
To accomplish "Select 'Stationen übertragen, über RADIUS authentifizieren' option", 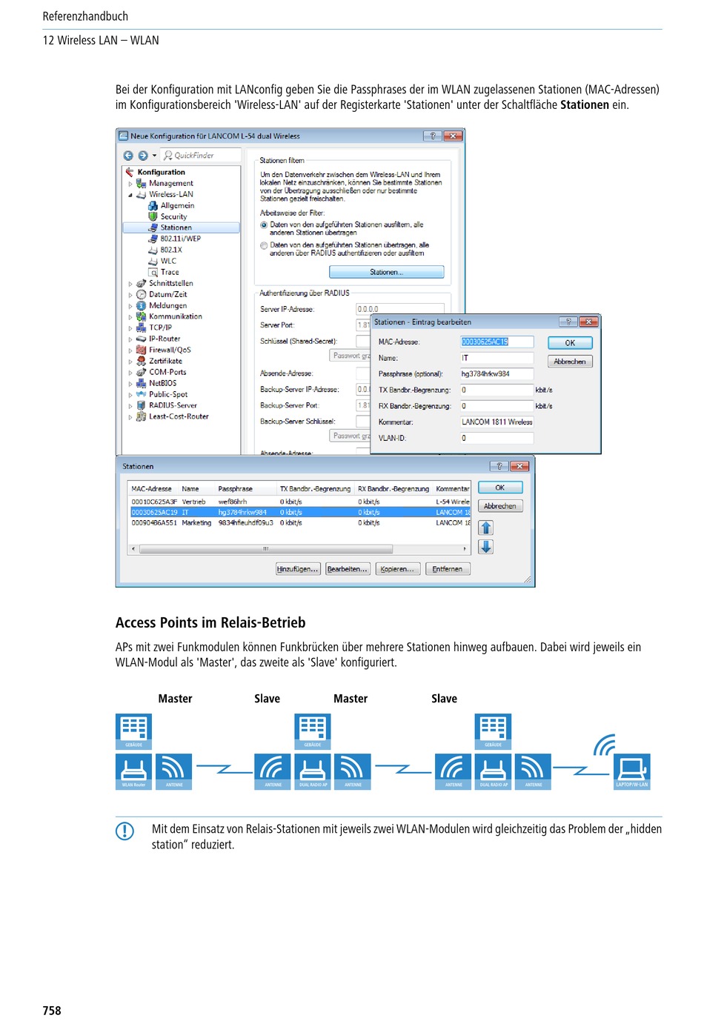I will pos(264,245).
